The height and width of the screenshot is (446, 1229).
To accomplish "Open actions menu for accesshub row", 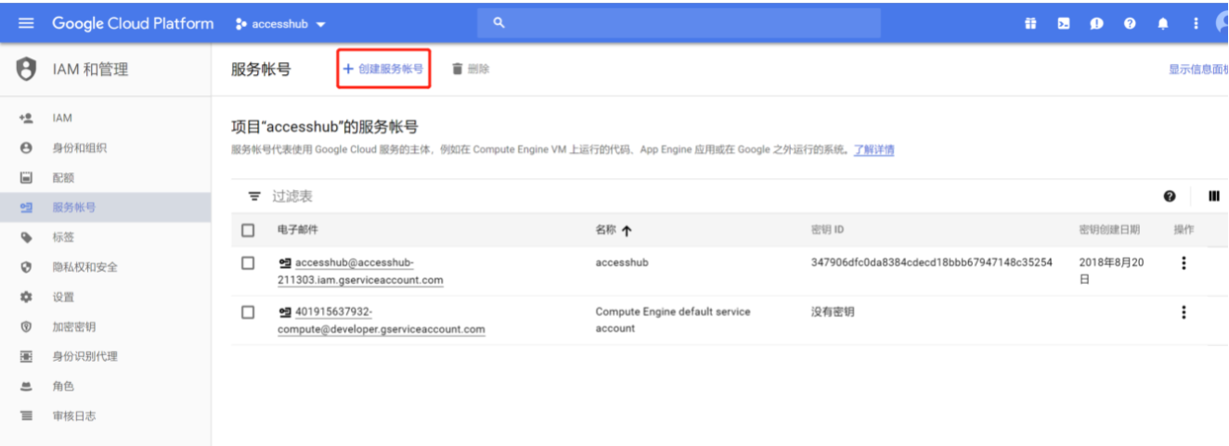I will 1183,263.
